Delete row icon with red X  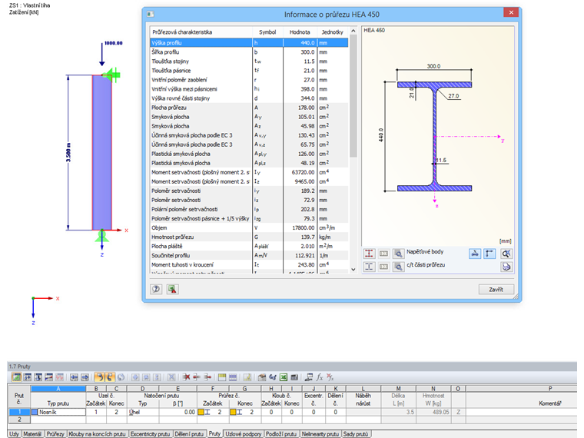pos(186,377)
